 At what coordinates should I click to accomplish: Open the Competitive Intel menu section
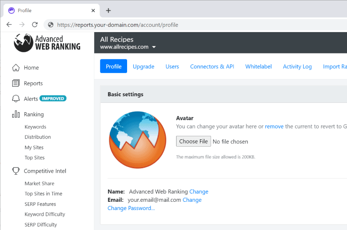click(45, 171)
